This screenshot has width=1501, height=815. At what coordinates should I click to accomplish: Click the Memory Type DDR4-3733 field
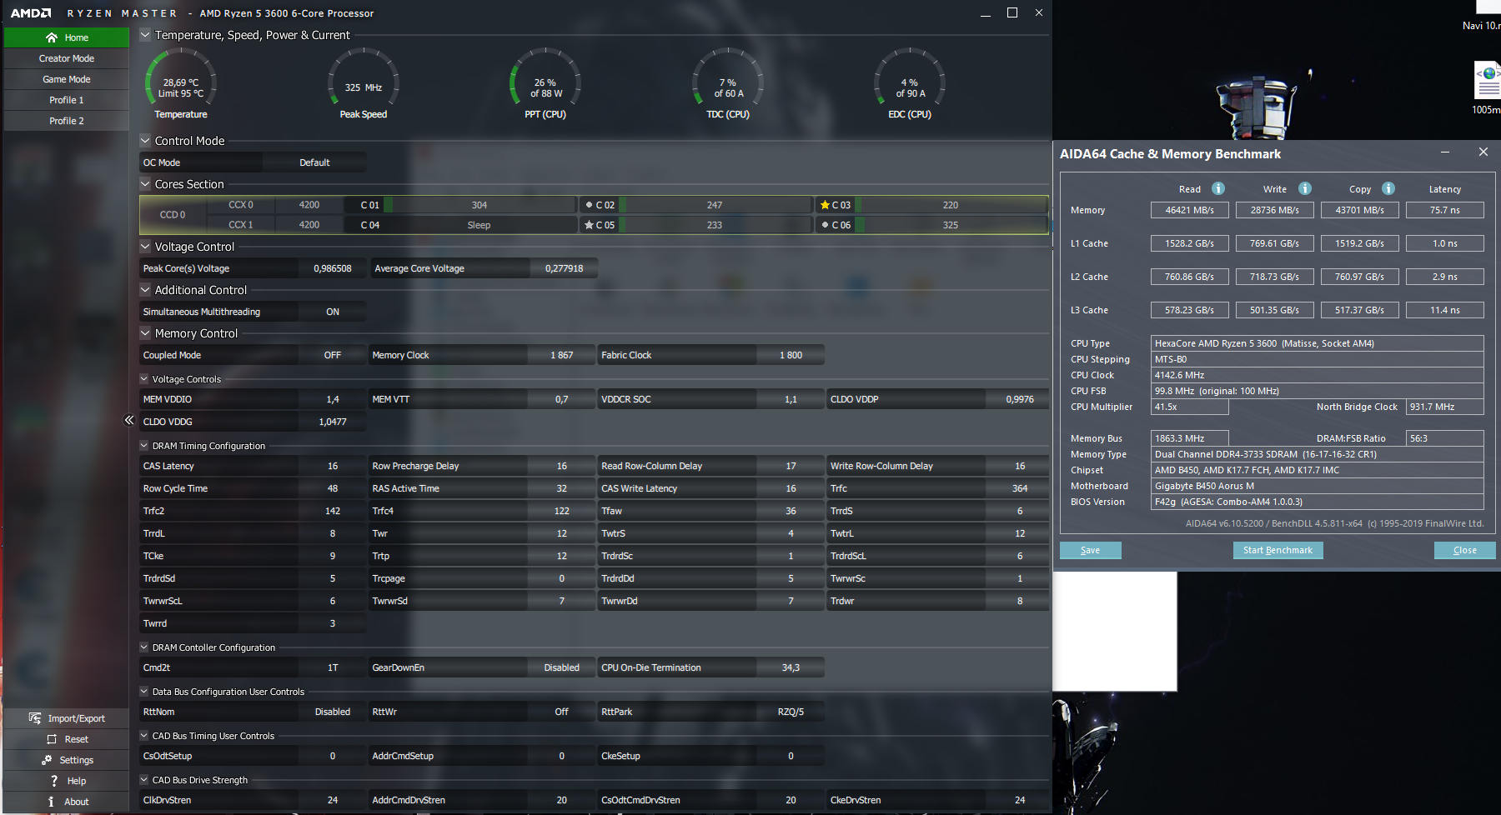coord(1318,454)
